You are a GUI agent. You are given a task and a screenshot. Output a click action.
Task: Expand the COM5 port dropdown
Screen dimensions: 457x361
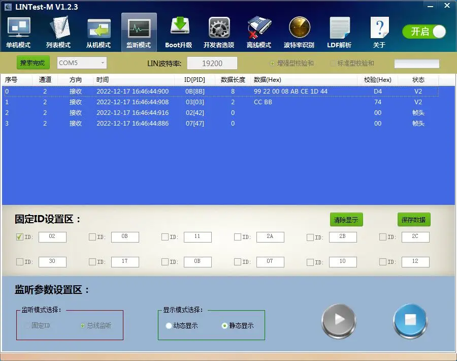pyautogui.click(x=103, y=63)
